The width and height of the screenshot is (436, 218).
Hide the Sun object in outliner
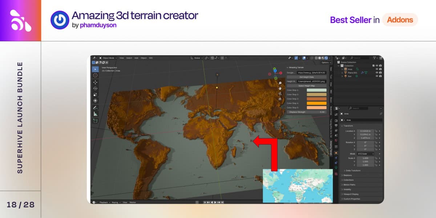point(377,76)
